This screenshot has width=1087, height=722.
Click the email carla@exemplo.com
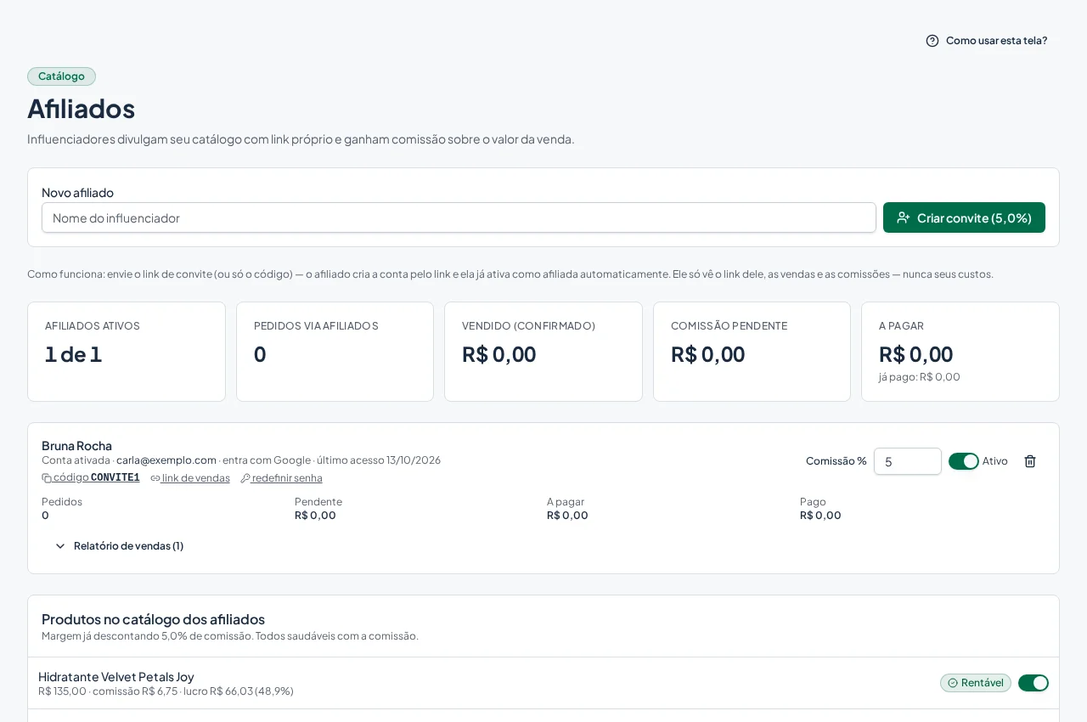coord(166,460)
